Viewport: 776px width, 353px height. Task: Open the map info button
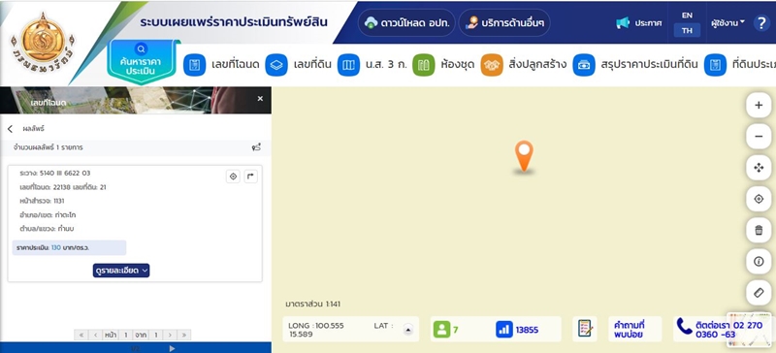(x=759, y=262)
